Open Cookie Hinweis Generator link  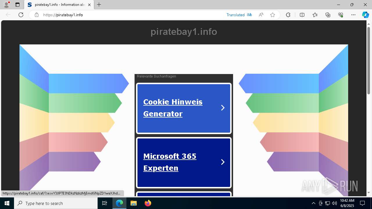click(173, 108)
